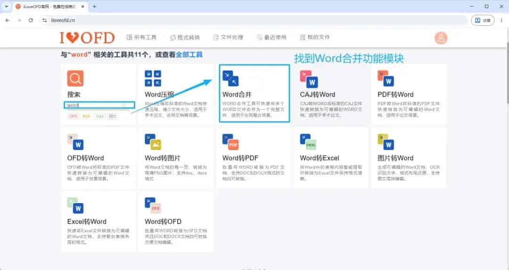Go forward in browser history

pyautogui.click(x=19, y=20)
